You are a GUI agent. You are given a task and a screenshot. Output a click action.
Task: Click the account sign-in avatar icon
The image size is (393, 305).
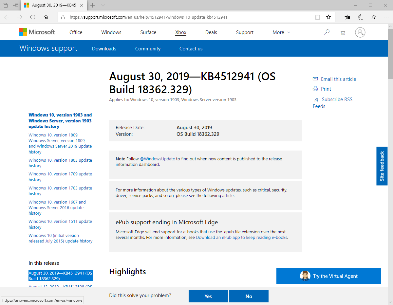(x=360, y=32)
